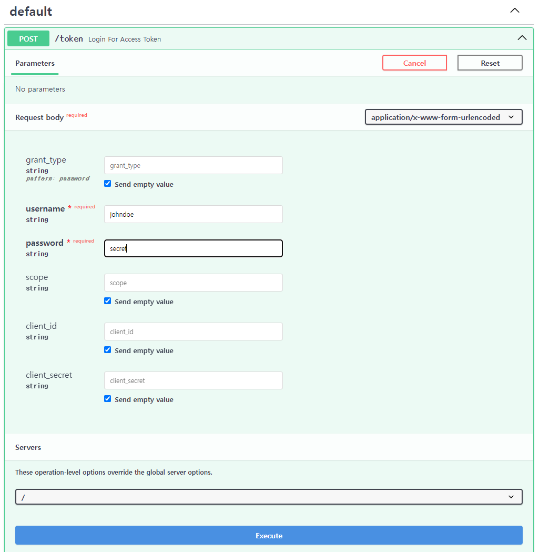Image resolution: width=539 pixels, height=552 pixels.
Task: Focus the client_id input field
Action: click(x=194, y=332)
